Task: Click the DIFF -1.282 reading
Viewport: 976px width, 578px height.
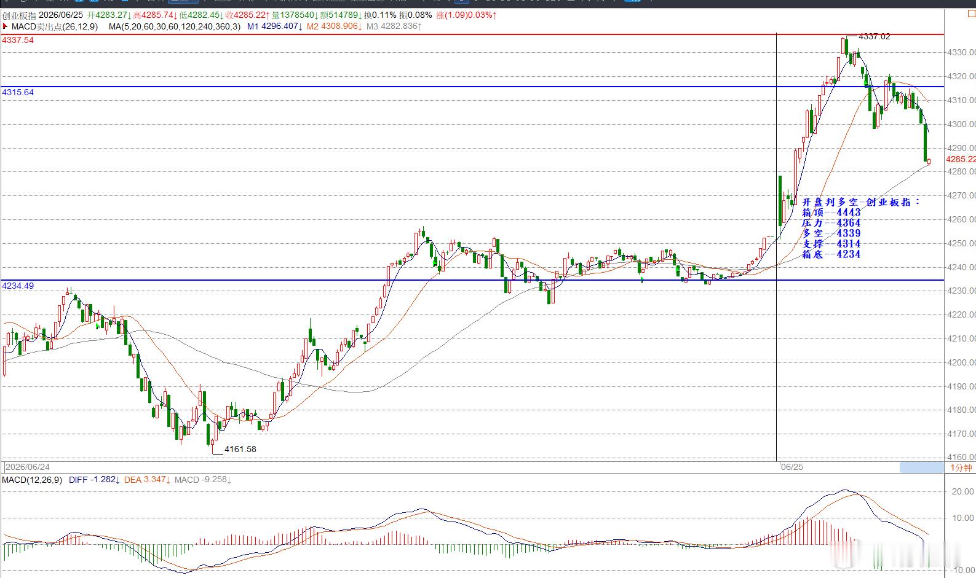Action: (94, 480)
